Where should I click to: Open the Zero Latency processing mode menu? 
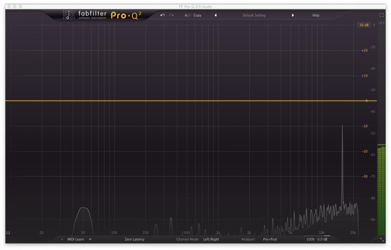point(135,239)
